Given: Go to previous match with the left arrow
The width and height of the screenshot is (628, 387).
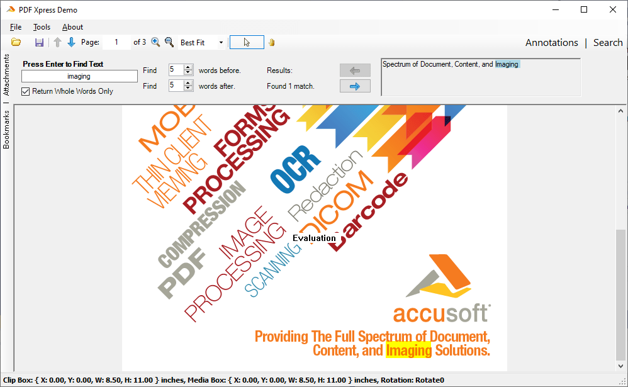Looking at the screenshot, I should (355, 70).
